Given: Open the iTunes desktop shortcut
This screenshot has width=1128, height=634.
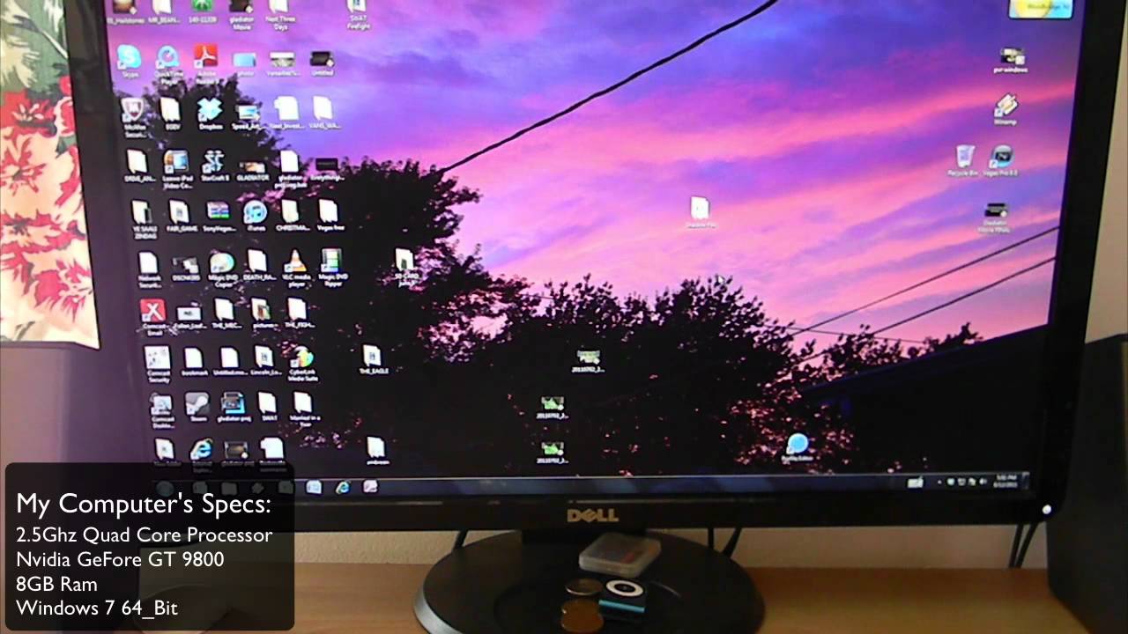Looking at the screenshot, I should pos(256,216).
